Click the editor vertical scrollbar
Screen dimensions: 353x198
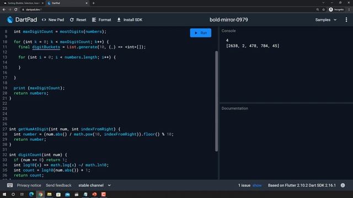216,101
